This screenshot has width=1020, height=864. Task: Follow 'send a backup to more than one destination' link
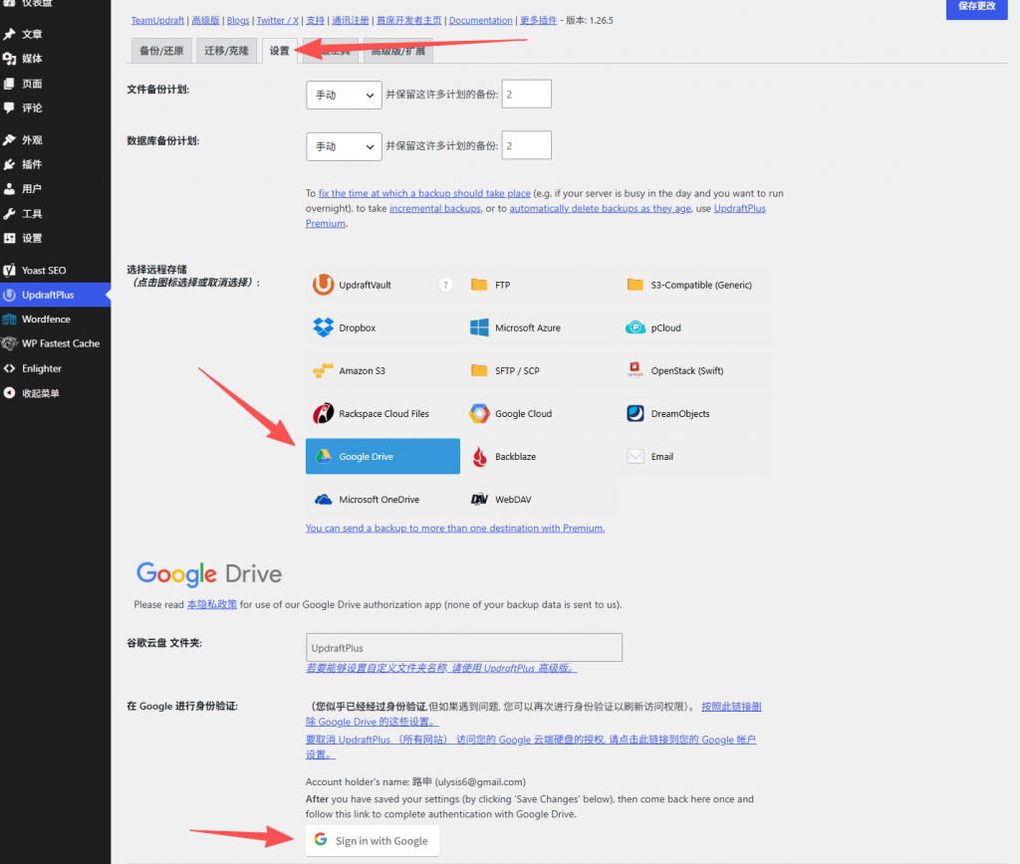coord(454,528)
